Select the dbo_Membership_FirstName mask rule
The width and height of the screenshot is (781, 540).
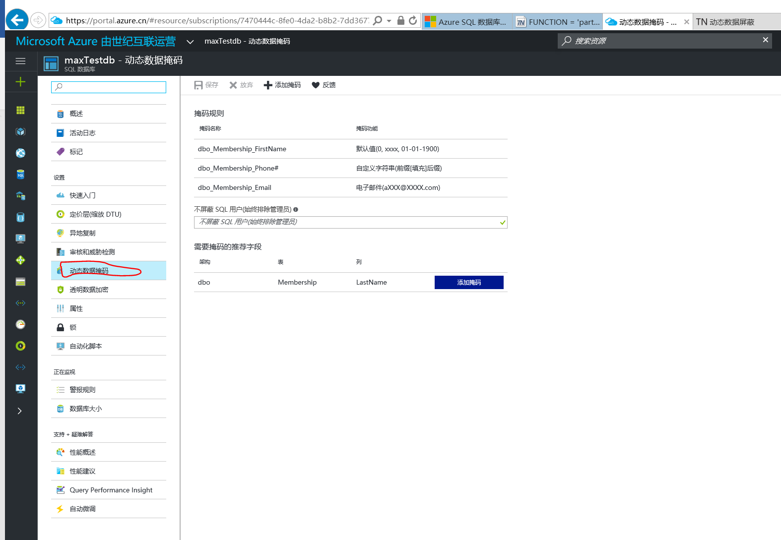click(351, 149)
